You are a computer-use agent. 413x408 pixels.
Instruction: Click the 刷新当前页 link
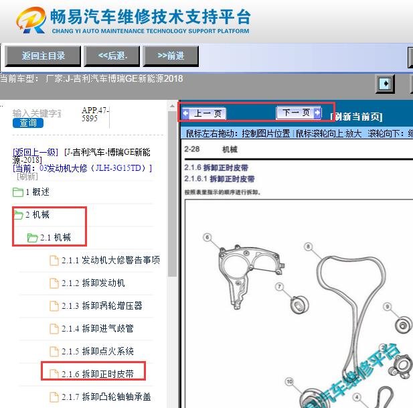(356, 117)
